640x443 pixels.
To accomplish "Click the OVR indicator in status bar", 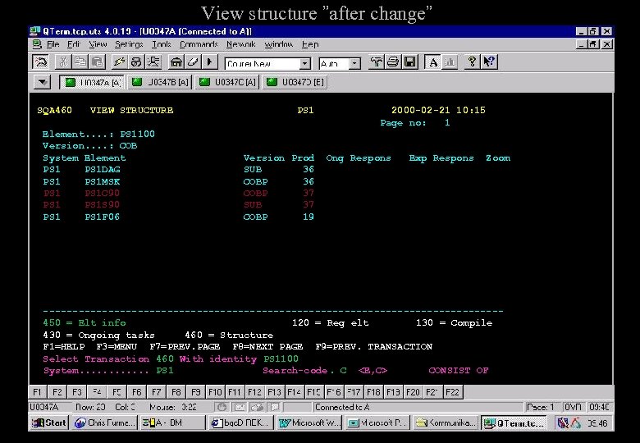I will tap(573, 407).
